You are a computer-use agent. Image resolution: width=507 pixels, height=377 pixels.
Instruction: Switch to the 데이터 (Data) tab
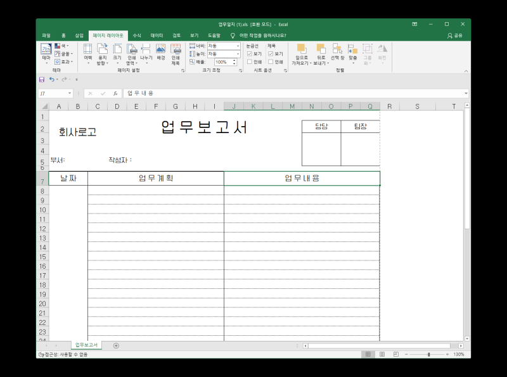[x=157, y=35]
